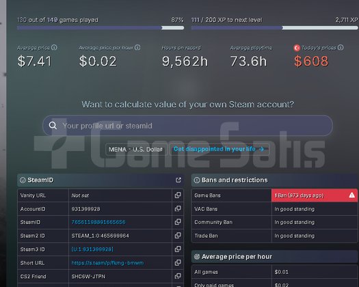359x287 pixels.
Task: Click the STEAM_1:0:465699964 value
Action: click(100, 236)
